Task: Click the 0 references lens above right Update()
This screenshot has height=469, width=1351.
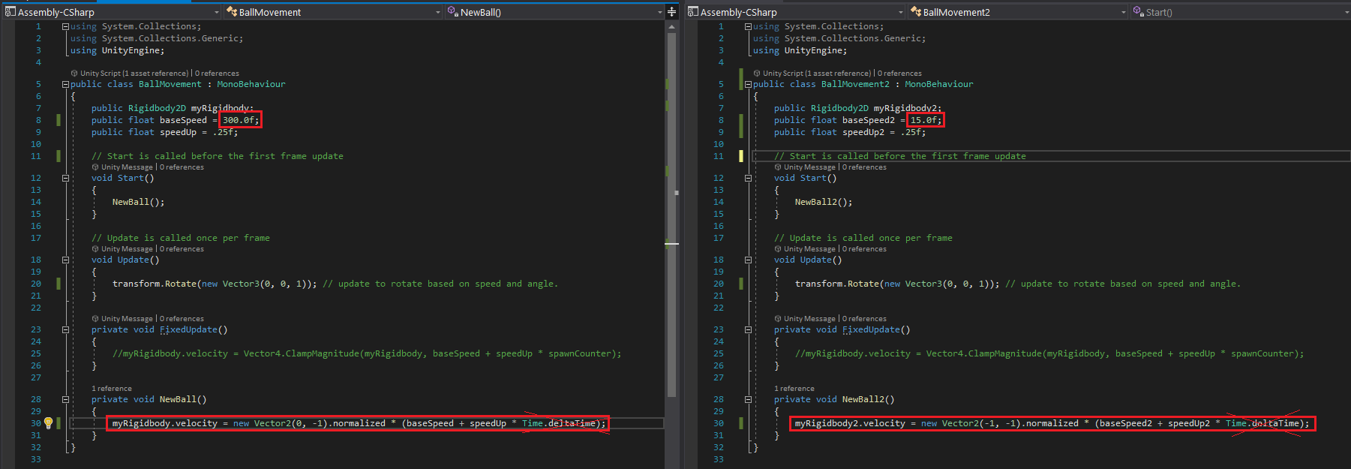Action: click(x=864, y=249)
